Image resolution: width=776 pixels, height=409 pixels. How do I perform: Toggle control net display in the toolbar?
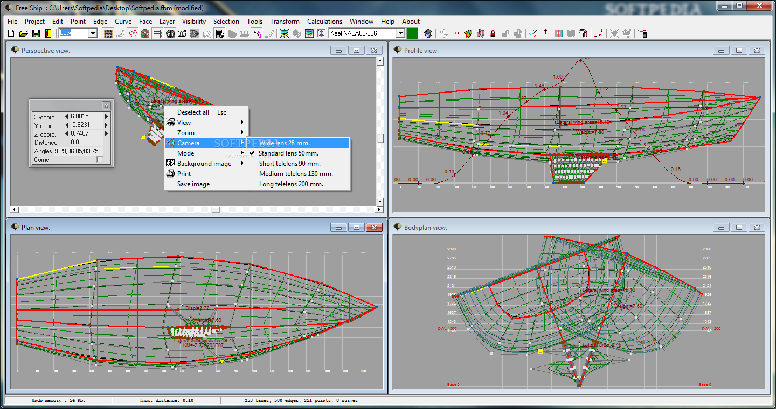click(108, 33)
